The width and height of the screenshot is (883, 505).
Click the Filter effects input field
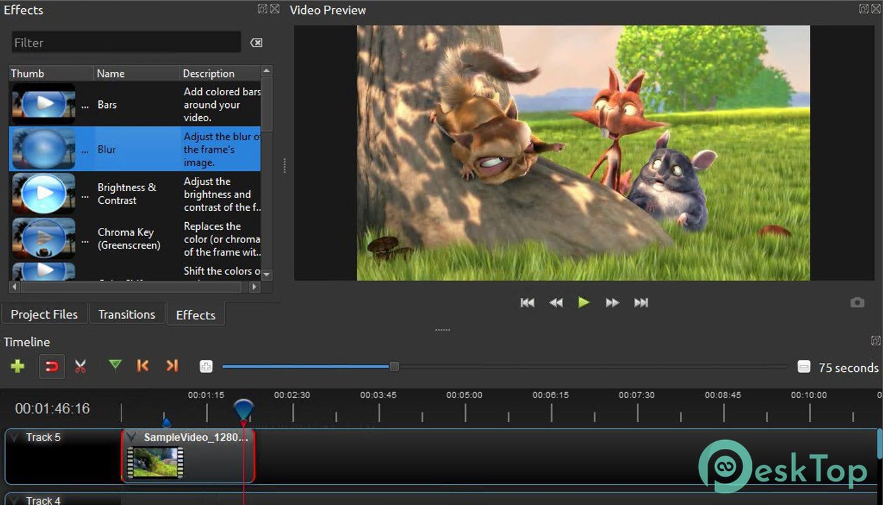(x=126, y=43)
